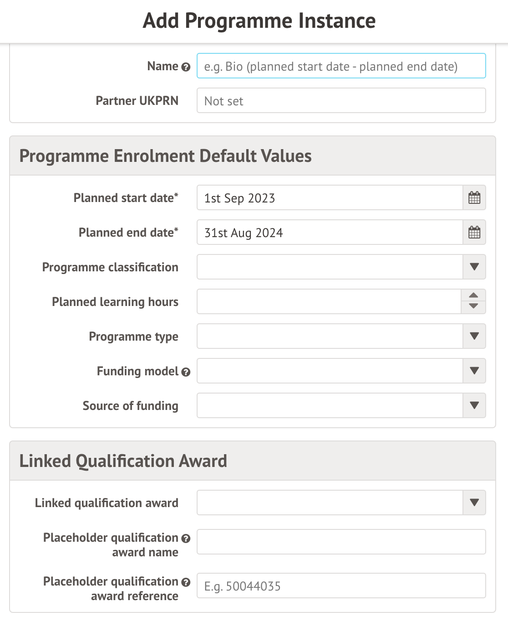Image resolution: width=508 pixels, height=622 pixels.
Task: Open the Source of funding dropdown
Action: [x=474, y=406]
